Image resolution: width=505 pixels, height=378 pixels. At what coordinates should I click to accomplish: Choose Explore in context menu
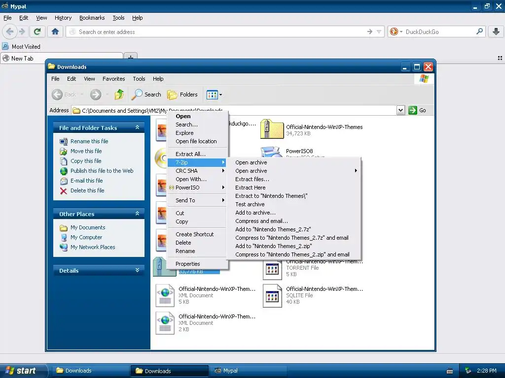[197, 133]
